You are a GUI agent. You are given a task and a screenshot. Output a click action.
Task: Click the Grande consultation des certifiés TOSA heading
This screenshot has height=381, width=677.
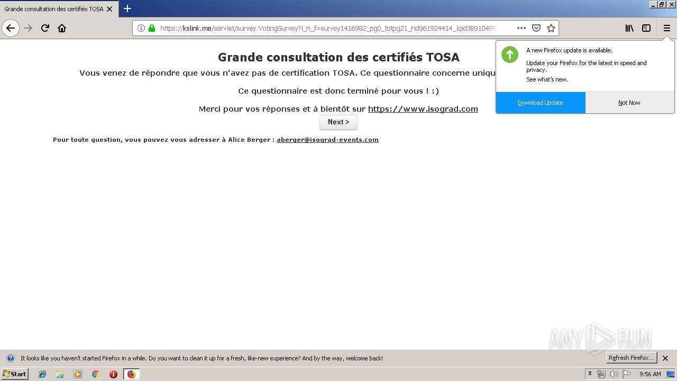pyautogui.click(x=338, y=57)
